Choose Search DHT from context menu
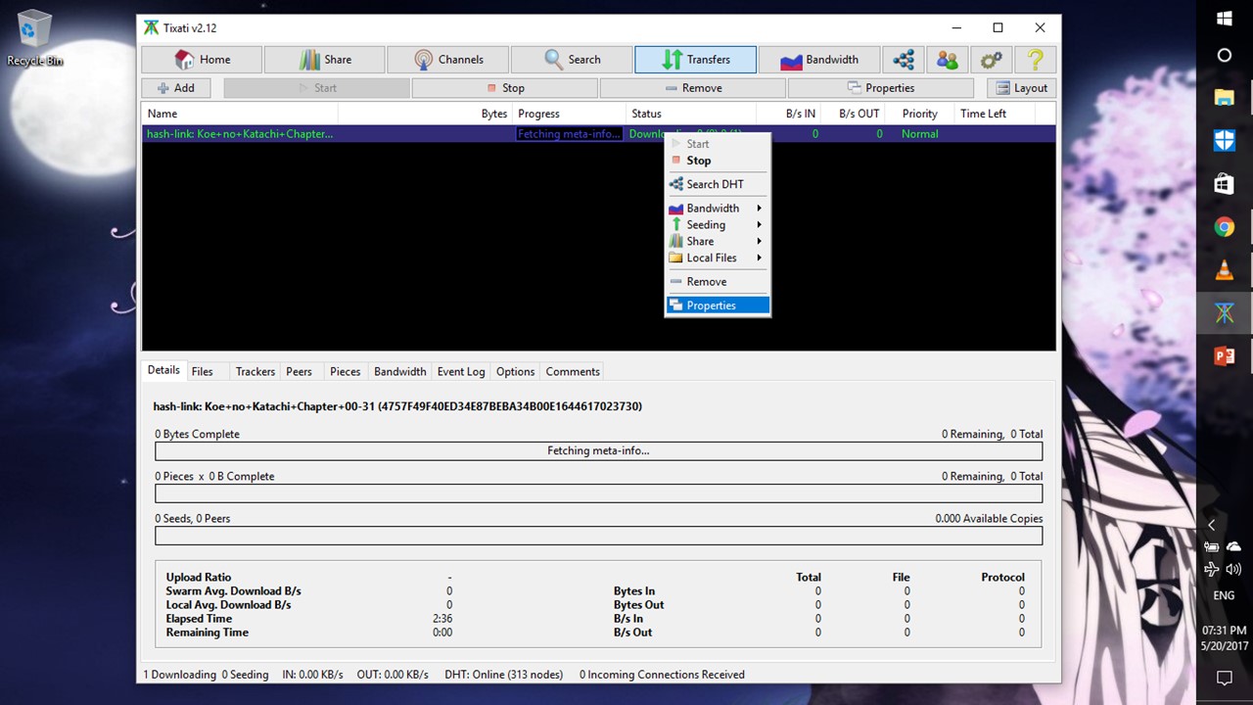 click(x=715, y=184)
